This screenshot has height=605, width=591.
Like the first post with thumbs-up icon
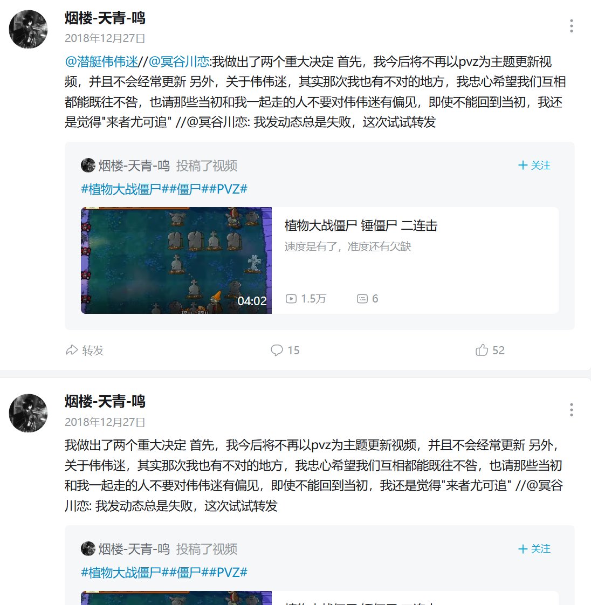pos(482,350)
